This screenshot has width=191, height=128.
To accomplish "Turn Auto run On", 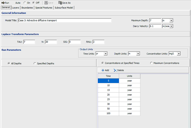I will [25, 3].
